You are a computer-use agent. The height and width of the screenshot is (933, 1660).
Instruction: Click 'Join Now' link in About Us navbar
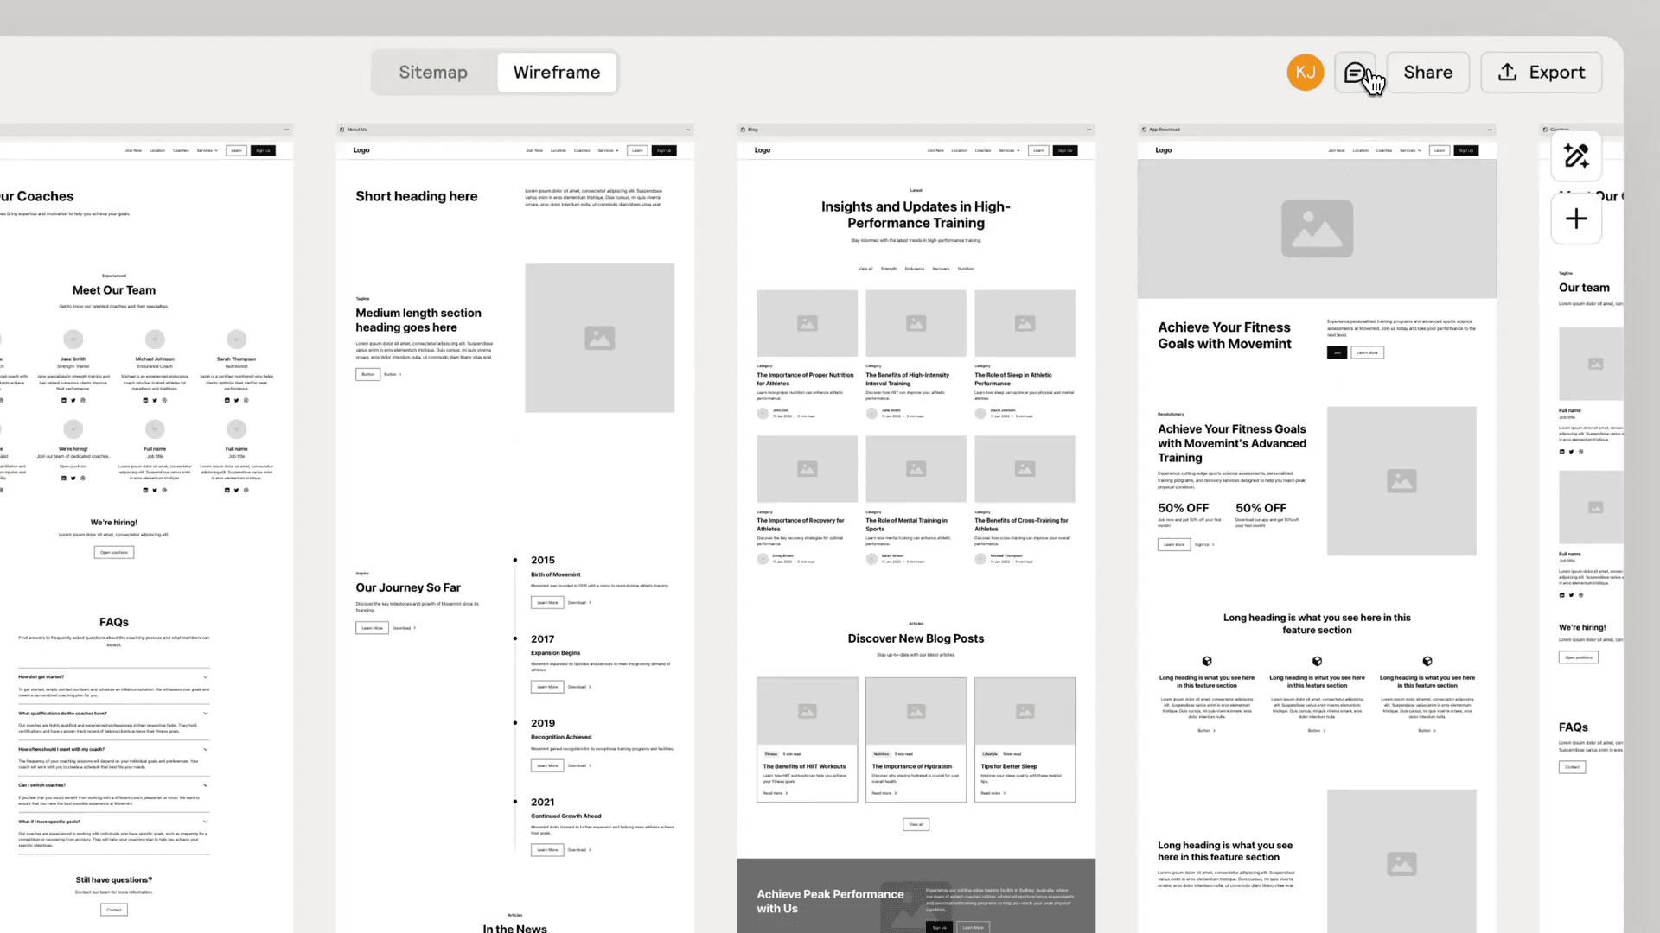point(534,150)
